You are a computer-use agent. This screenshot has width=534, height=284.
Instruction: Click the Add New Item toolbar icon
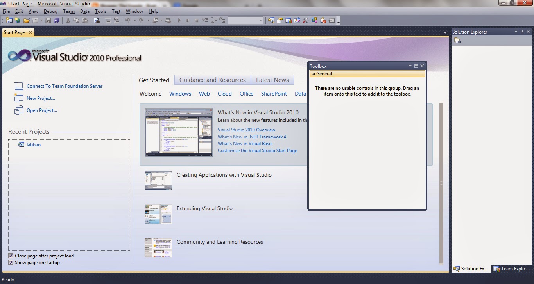(x=35, y=20)
